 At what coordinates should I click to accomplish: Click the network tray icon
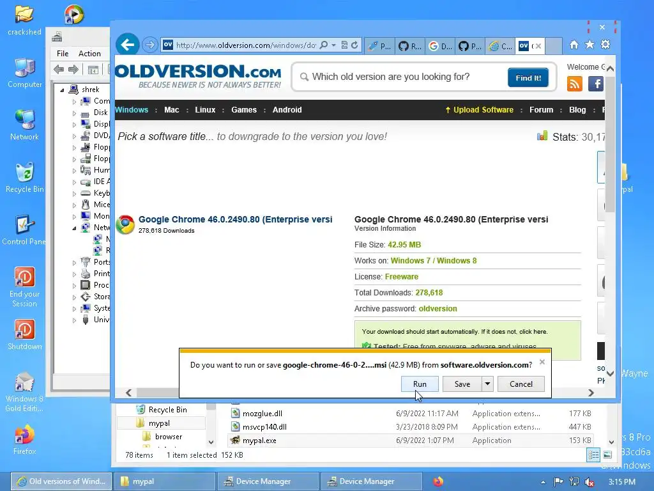click(574, 482)
